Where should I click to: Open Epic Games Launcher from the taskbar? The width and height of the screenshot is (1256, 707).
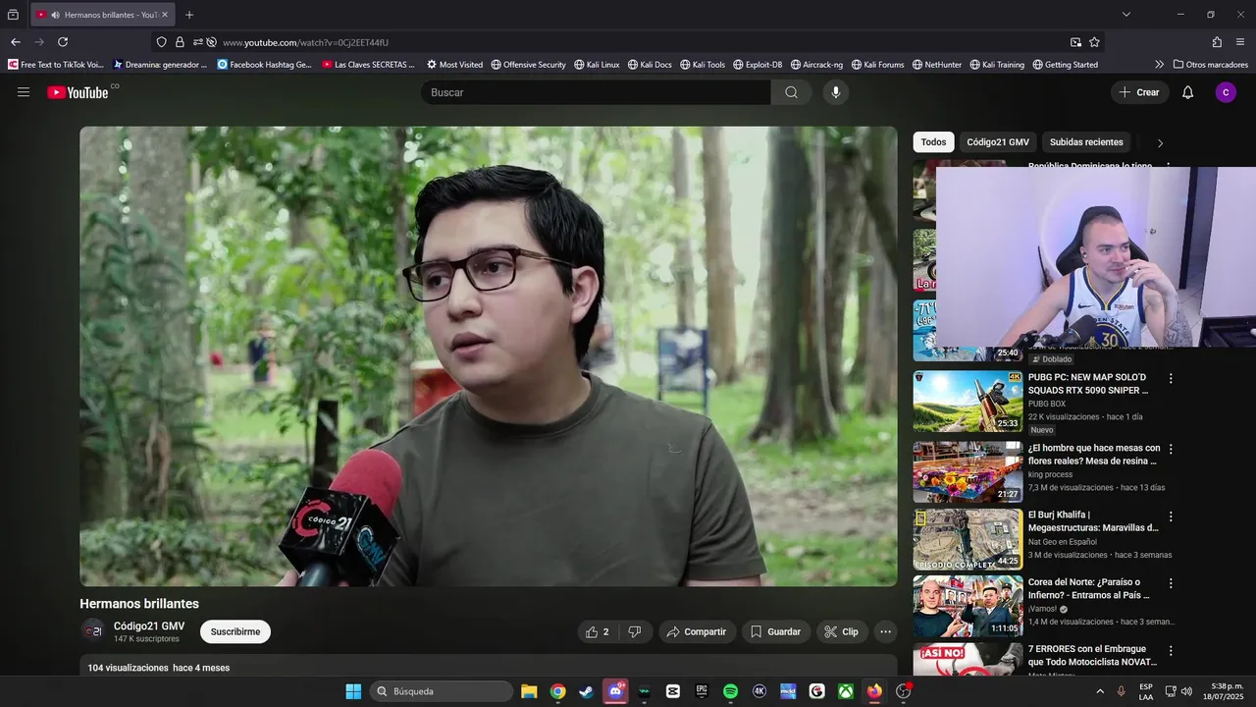(702, 691)
